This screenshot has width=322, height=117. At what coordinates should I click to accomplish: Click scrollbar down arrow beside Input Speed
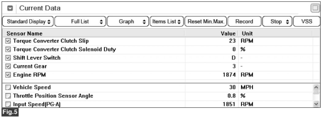(x=316, y=104)
